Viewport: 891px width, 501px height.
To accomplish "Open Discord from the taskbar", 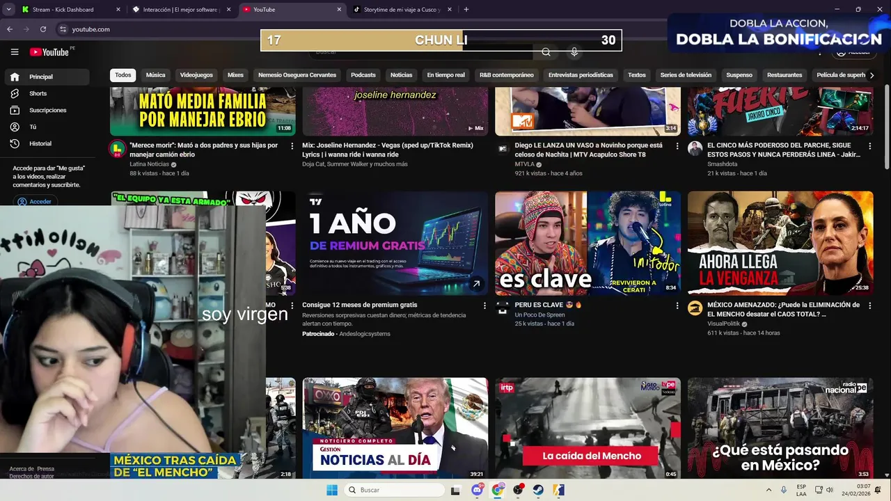I will (x=477, y=490).
